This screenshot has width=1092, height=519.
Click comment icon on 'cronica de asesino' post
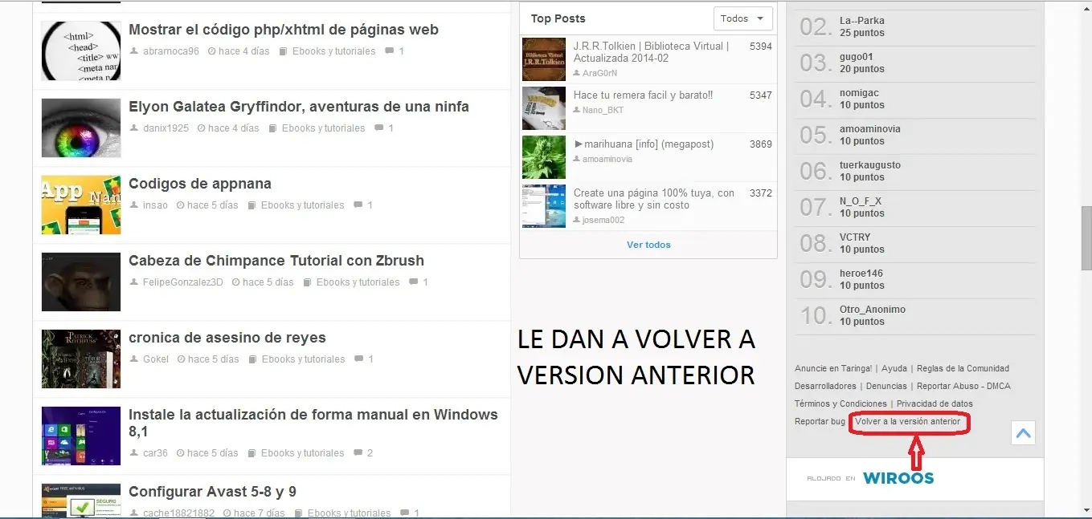point(359,359)
